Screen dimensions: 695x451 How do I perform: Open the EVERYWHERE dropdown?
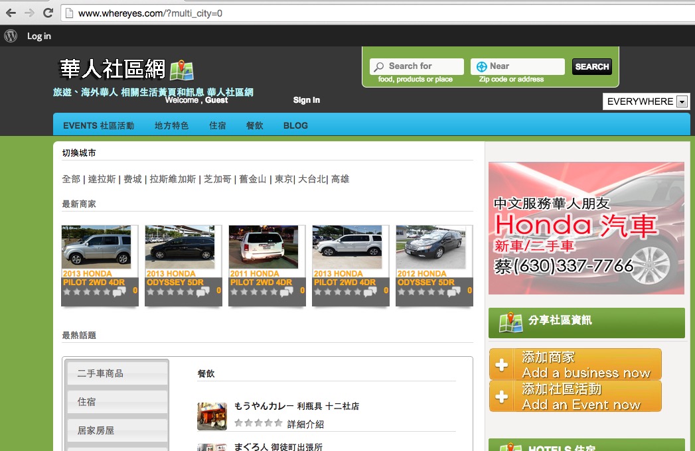[646, 101]
